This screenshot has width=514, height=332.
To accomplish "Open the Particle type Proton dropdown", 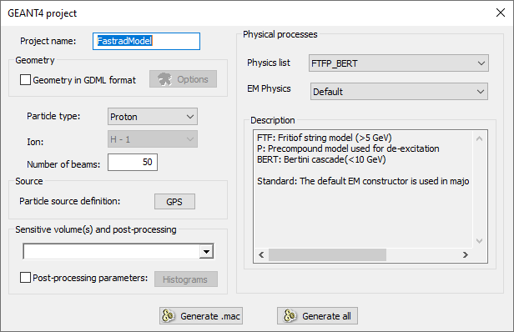I will point(153,116).
